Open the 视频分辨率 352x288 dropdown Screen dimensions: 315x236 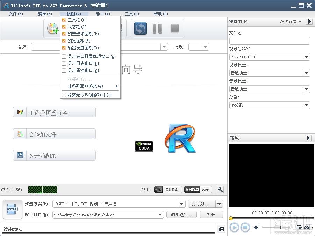tap(306, 57)
